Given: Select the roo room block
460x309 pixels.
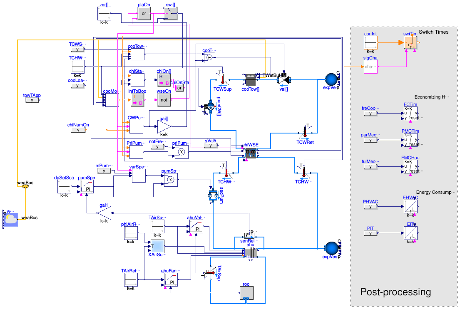Looking at the screenshot, I should pos(246,293).
